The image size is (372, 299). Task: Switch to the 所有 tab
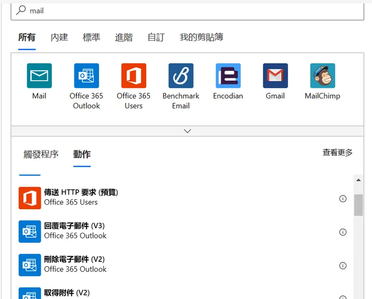(x=27, y=38)
